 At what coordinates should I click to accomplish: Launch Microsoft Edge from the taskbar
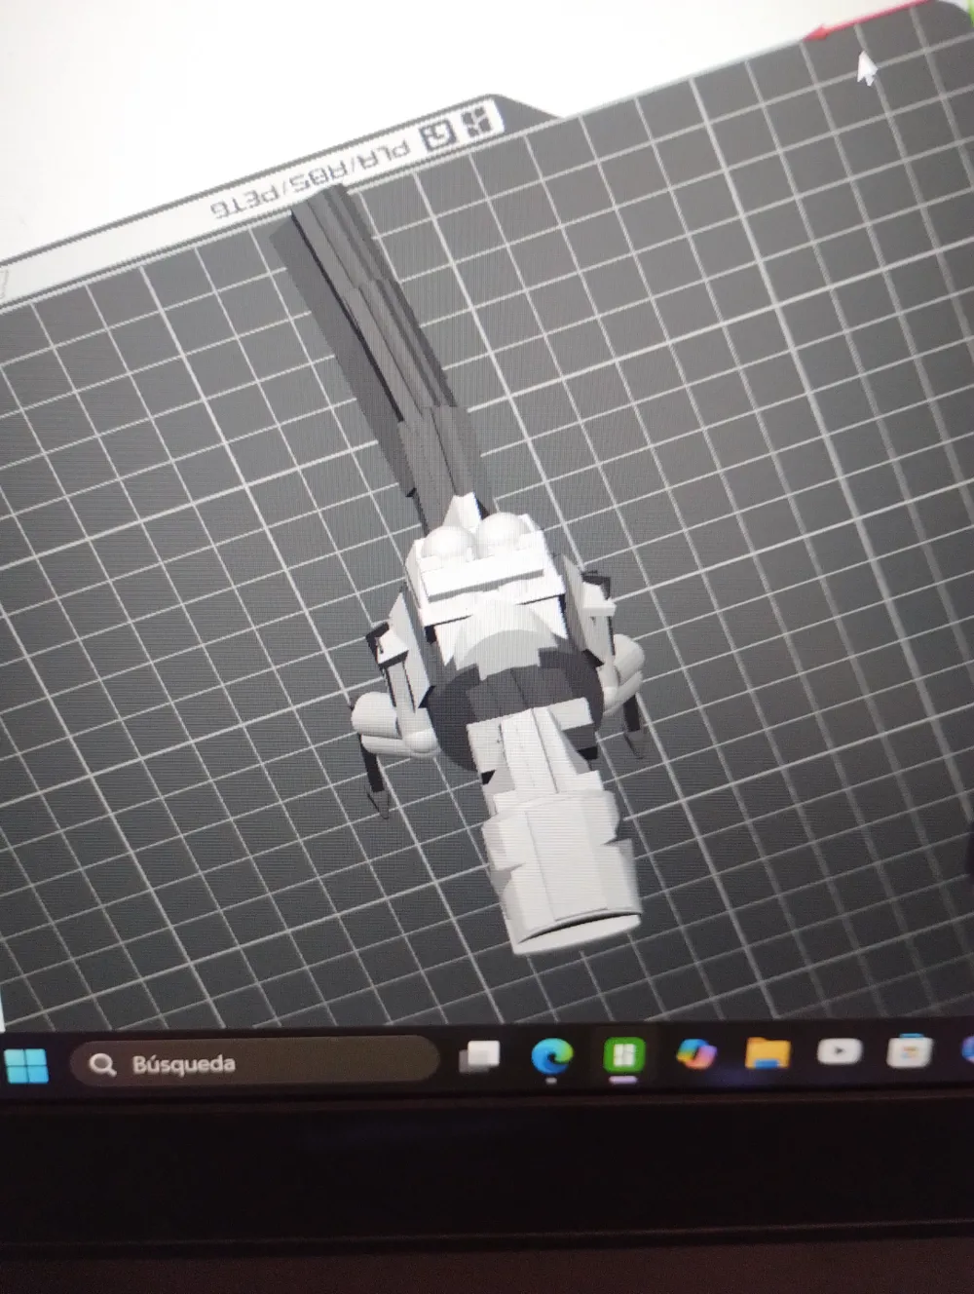click(x=551, y=1055)
